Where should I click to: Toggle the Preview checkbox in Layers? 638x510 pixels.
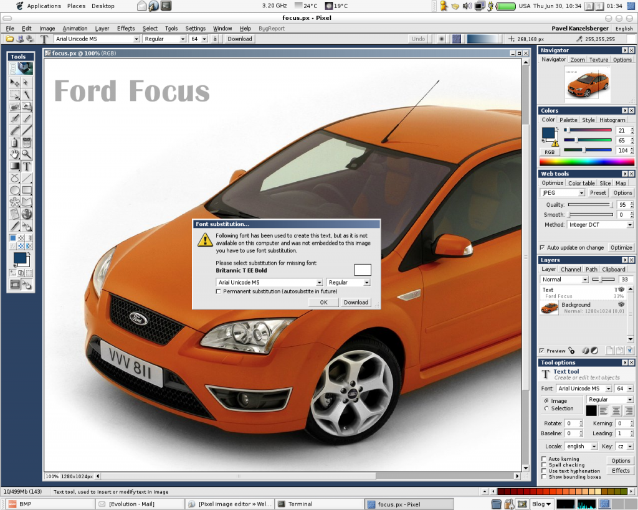pos(542,351)
